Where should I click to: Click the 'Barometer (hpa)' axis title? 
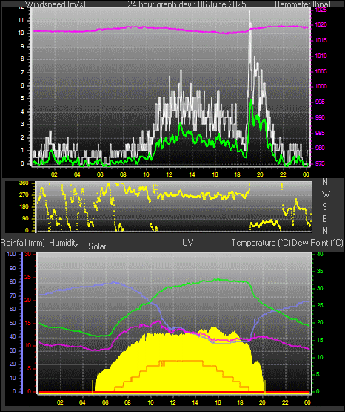coord(303,4)
